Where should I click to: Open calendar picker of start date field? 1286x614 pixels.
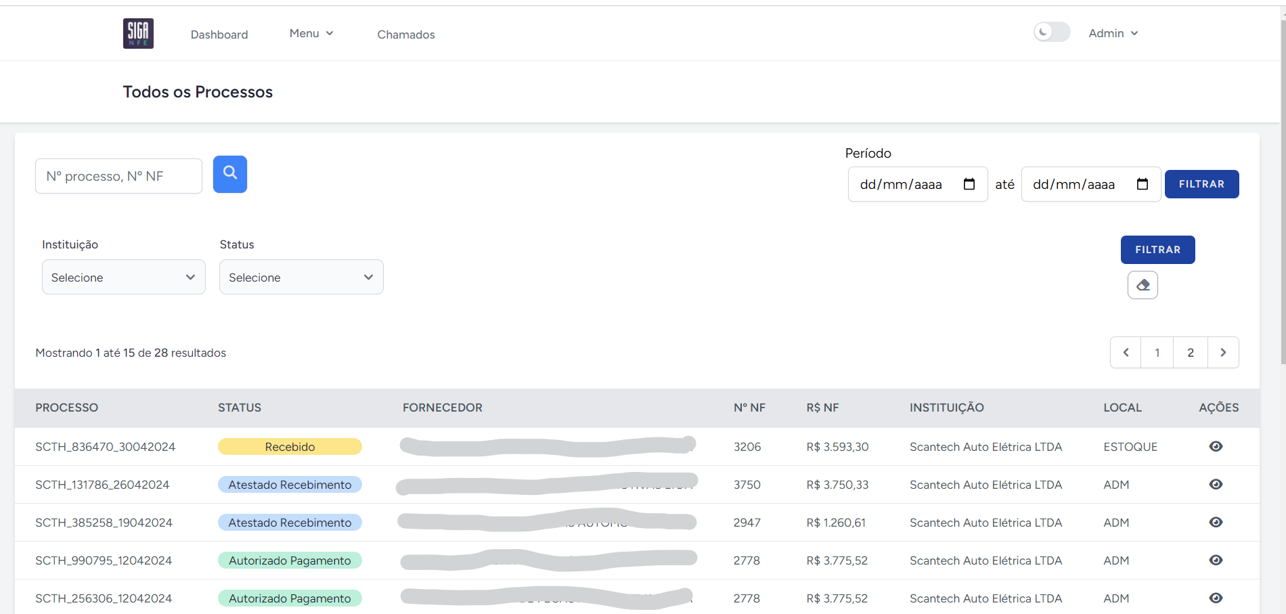click(969, 184)
